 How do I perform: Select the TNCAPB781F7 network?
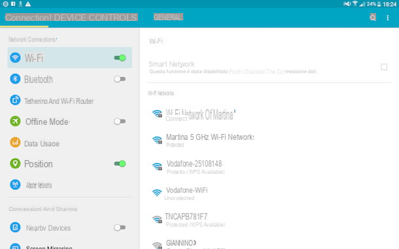coord(269,220)
